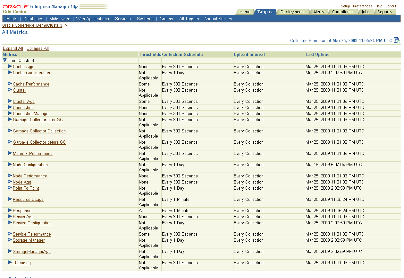Click the expand triangle beside Cache Agg
The width and height of the screenshot is (404, 278).
coord(10,67)
